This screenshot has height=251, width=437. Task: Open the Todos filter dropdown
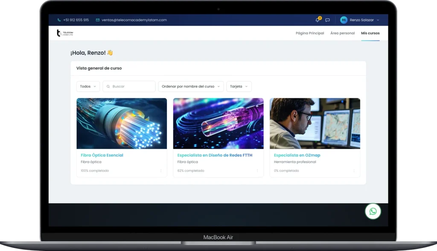click(88, 87)
